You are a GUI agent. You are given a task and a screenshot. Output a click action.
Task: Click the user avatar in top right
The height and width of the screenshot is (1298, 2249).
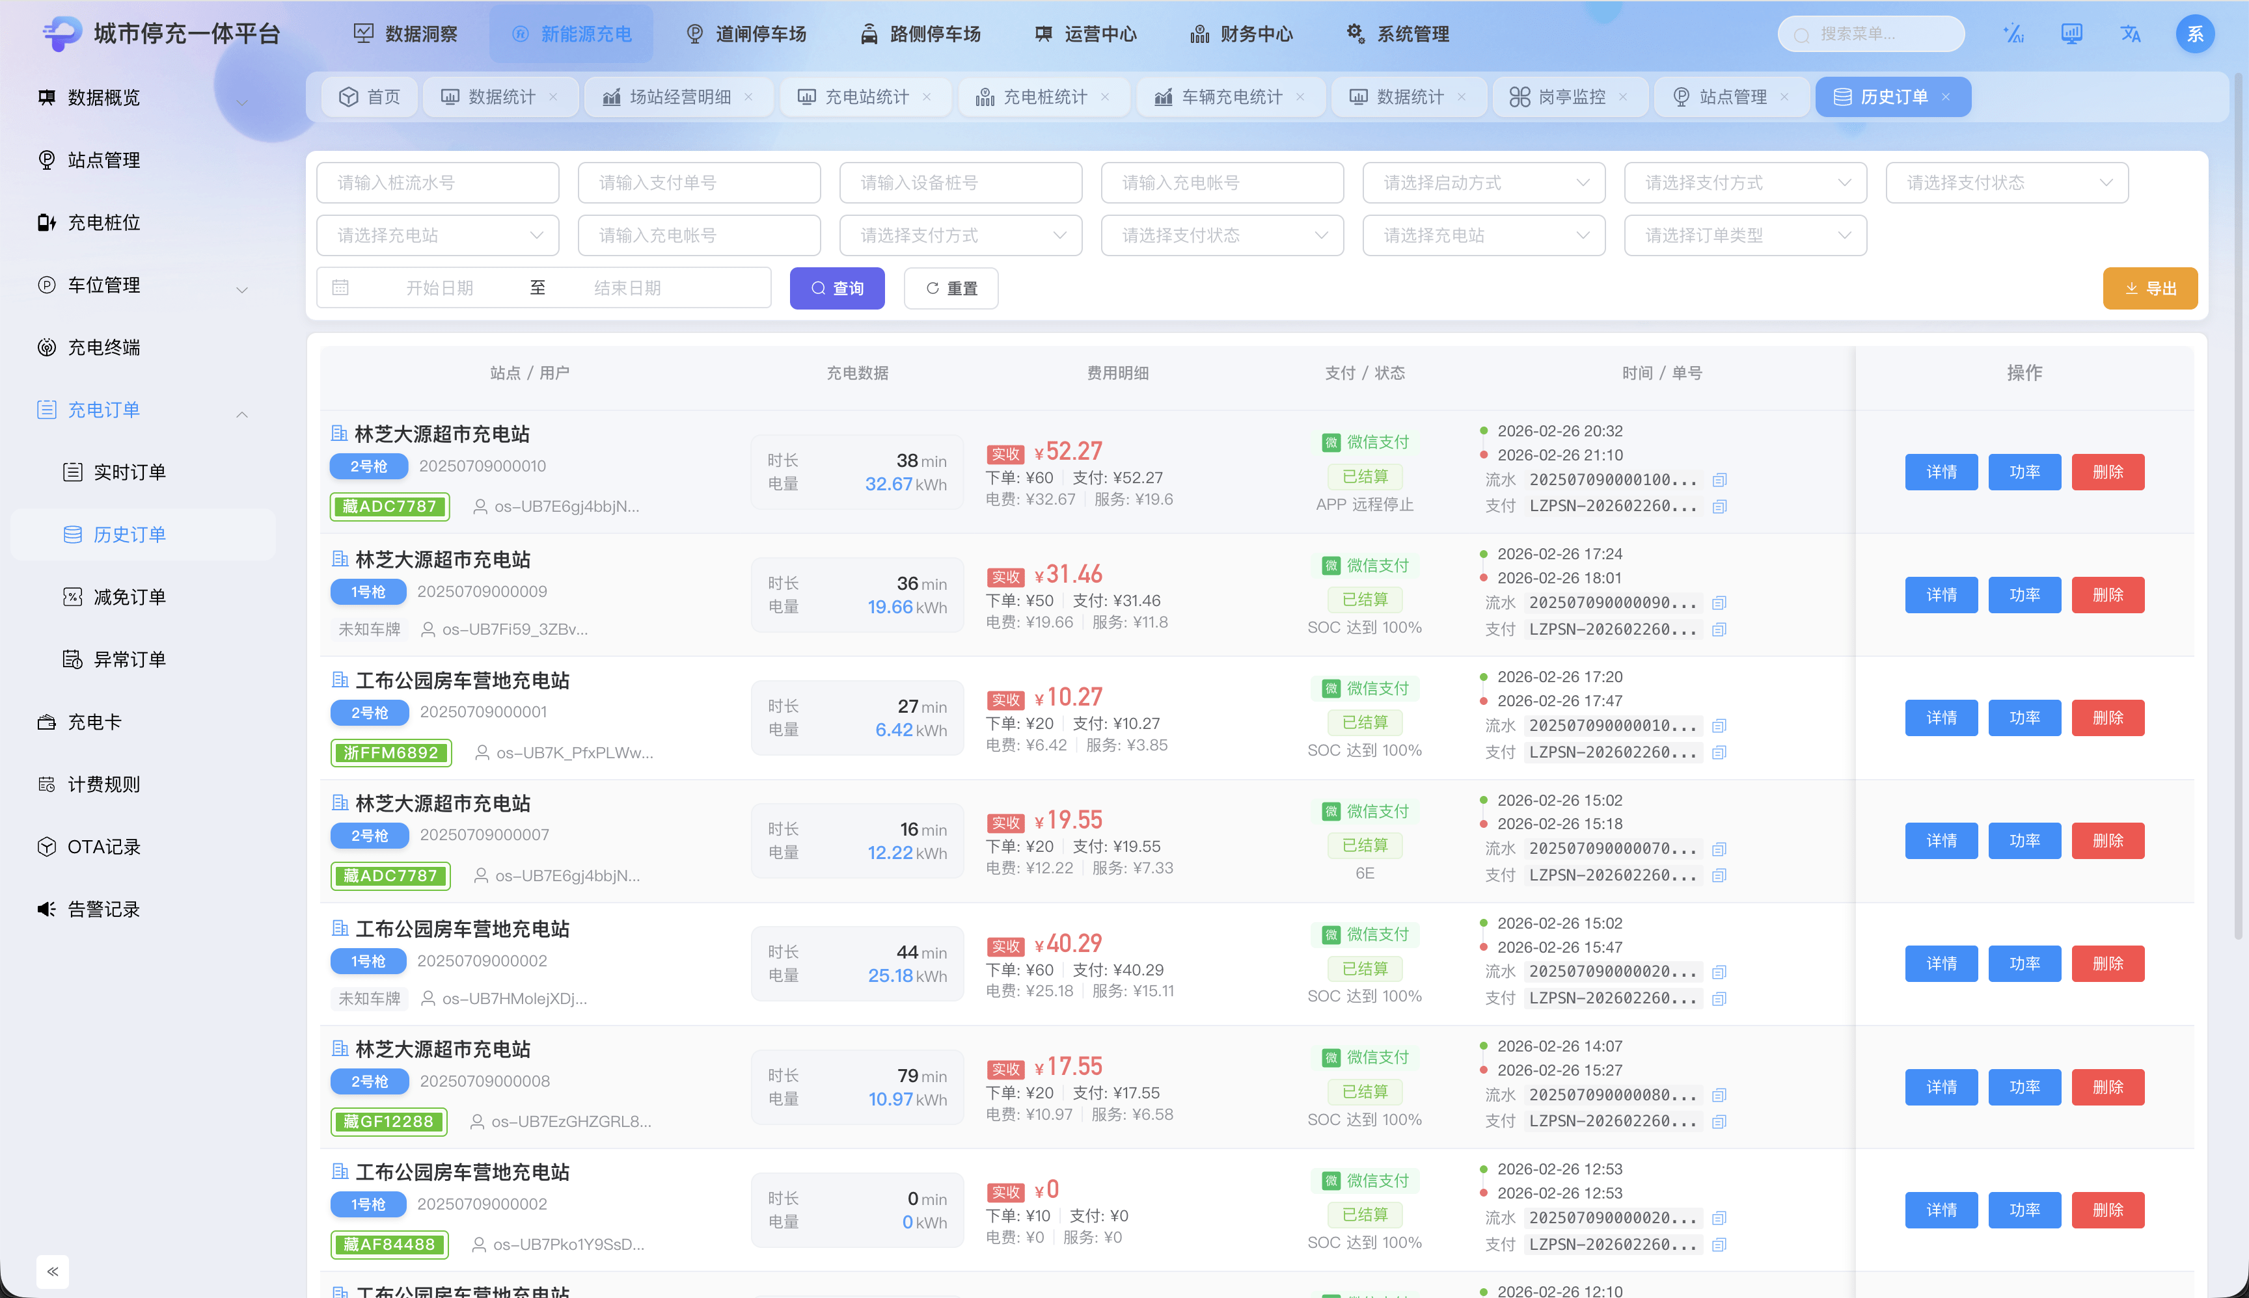(x=2194, y=34)
